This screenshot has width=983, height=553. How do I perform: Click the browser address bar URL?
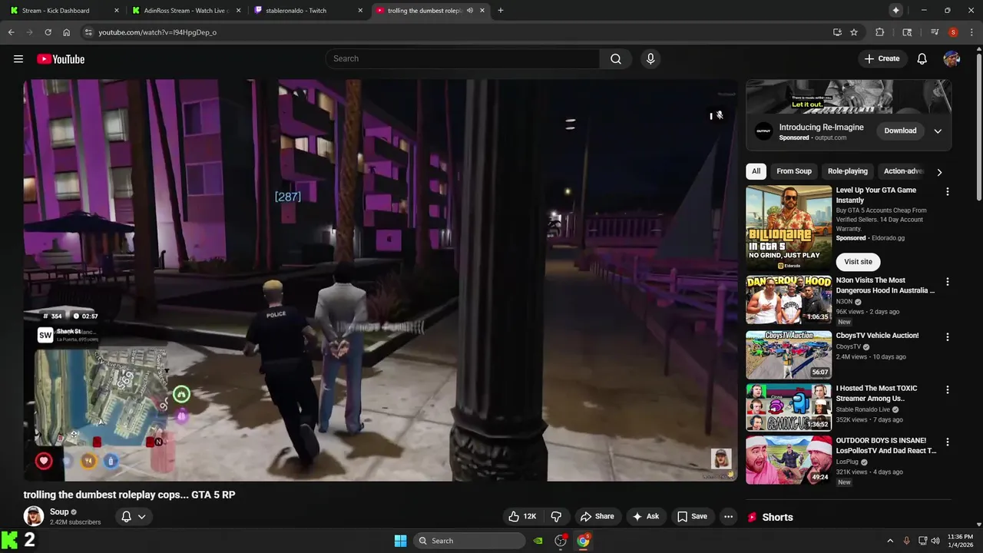click(157, 32)
